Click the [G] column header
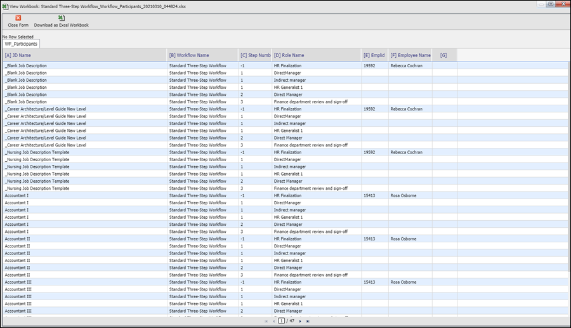Image resolution: width=571 pixels, height=328 pixels. (445, 55)
